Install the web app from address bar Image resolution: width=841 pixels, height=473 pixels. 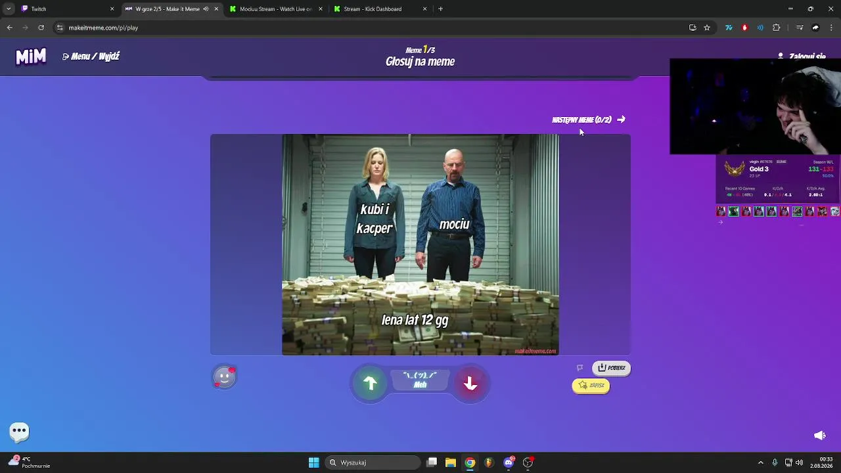[x=693, y=28]
